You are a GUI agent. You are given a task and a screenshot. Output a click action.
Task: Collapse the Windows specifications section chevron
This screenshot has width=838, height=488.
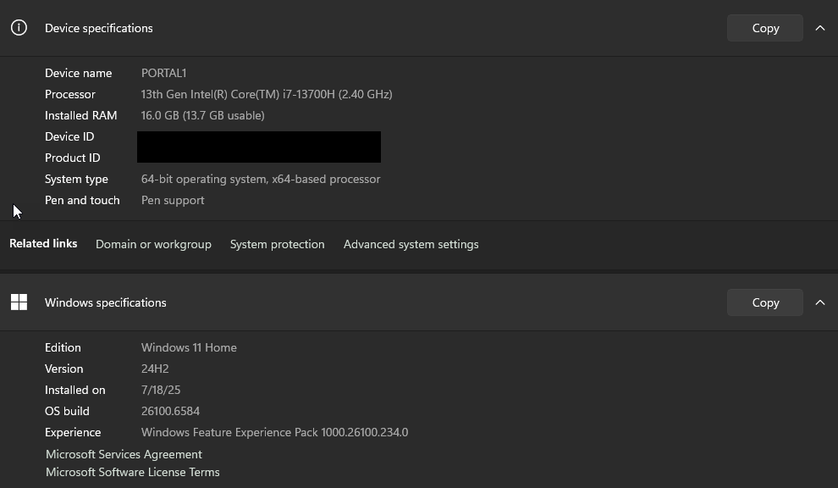819,302
